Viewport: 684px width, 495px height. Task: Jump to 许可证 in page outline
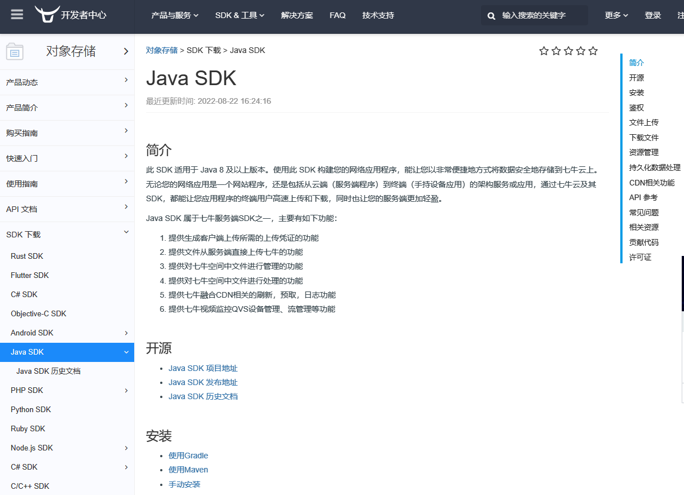[640, 257]
